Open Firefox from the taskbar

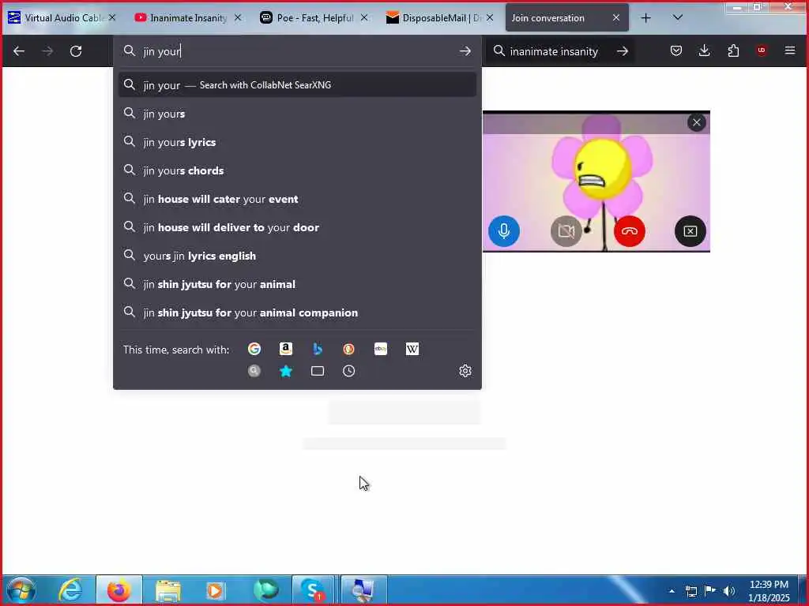coord(119,590)
